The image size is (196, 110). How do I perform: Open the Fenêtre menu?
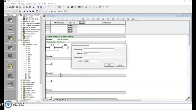click(x=51, y=4)
